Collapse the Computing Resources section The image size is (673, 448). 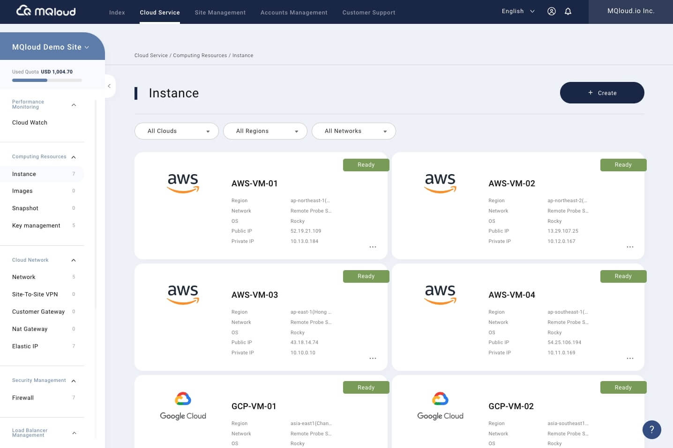pos(74,157)
